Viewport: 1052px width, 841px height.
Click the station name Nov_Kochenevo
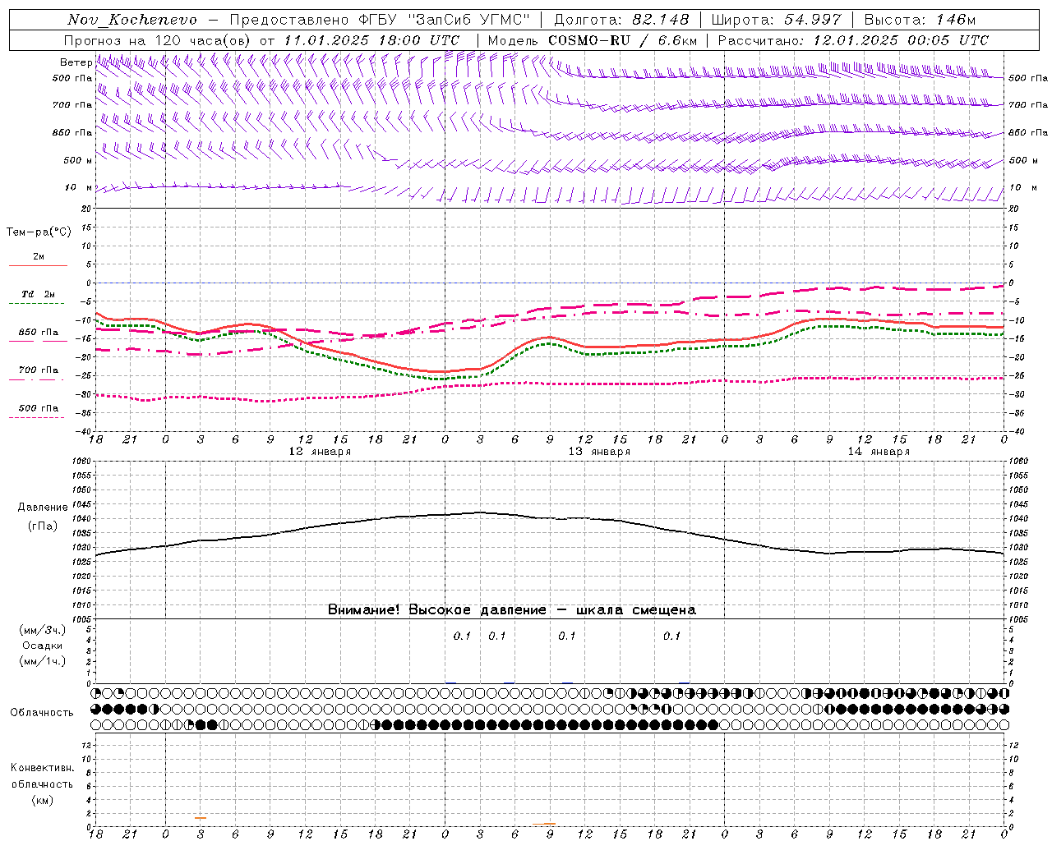(x=132, y=20)
